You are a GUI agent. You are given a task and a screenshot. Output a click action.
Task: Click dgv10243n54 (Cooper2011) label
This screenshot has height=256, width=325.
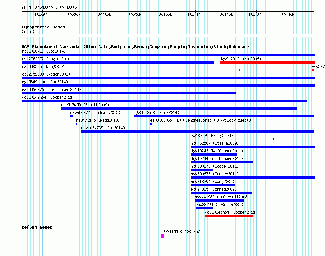pos(217,151)
